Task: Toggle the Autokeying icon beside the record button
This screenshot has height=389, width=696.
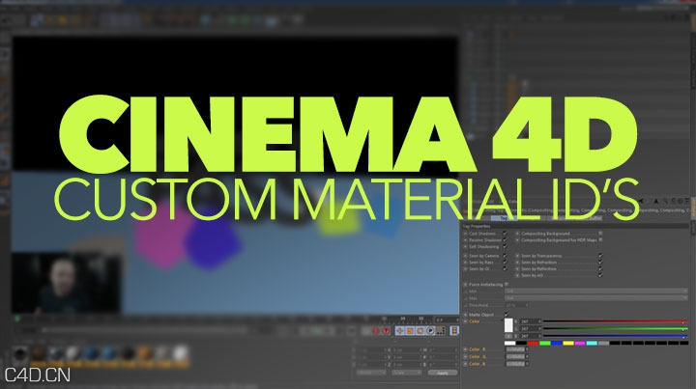Action: tap(386, 331)
